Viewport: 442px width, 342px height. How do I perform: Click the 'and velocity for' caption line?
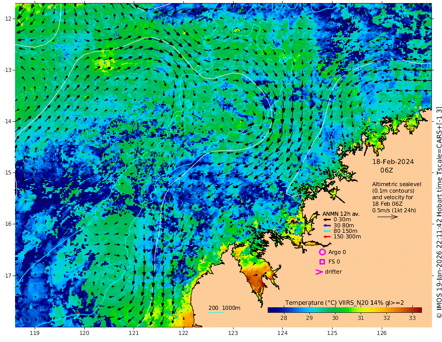pos(392,197)
